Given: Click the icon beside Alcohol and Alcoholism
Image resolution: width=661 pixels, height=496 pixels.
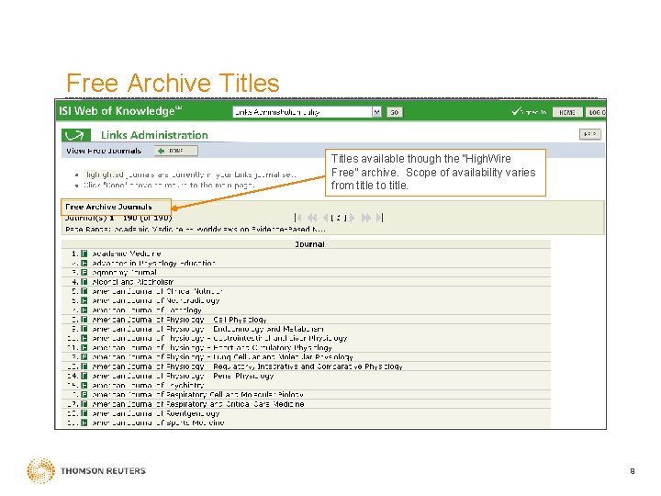Looking at the screenshot, I should coord(84,282).
